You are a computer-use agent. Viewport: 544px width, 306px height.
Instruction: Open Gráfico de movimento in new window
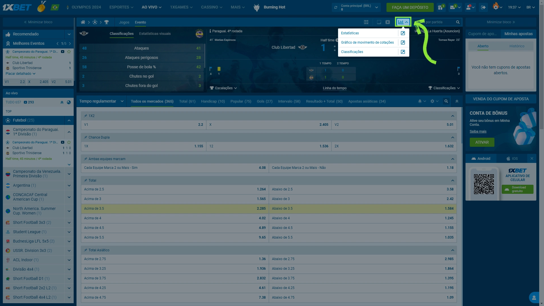pos(403,42)
